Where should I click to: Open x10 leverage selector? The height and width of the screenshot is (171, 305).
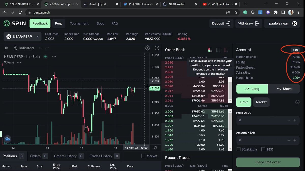coord(295,50)
